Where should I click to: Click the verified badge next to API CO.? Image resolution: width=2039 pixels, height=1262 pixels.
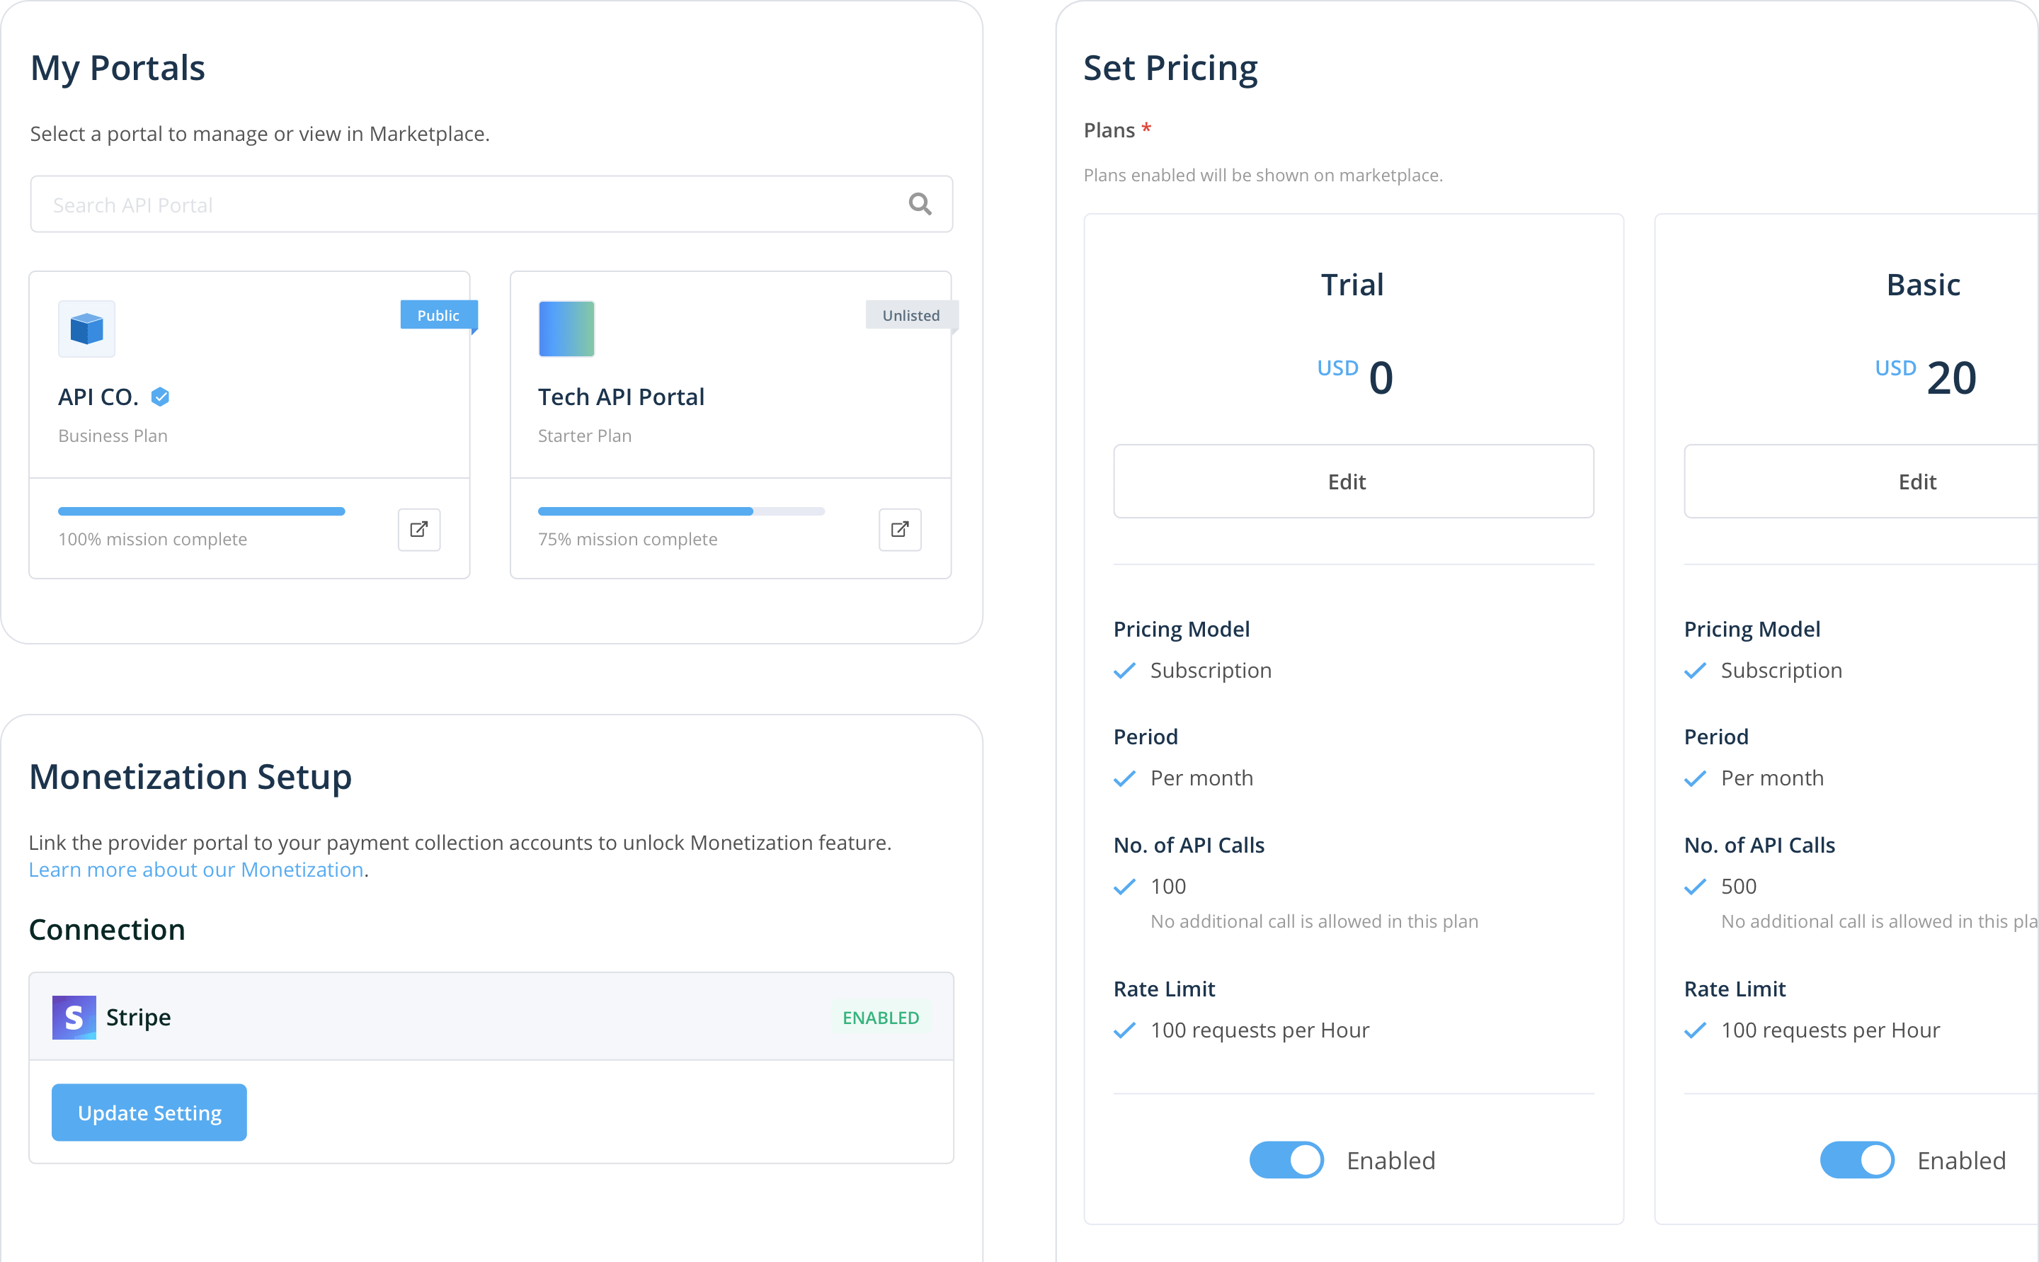(160, 397)
